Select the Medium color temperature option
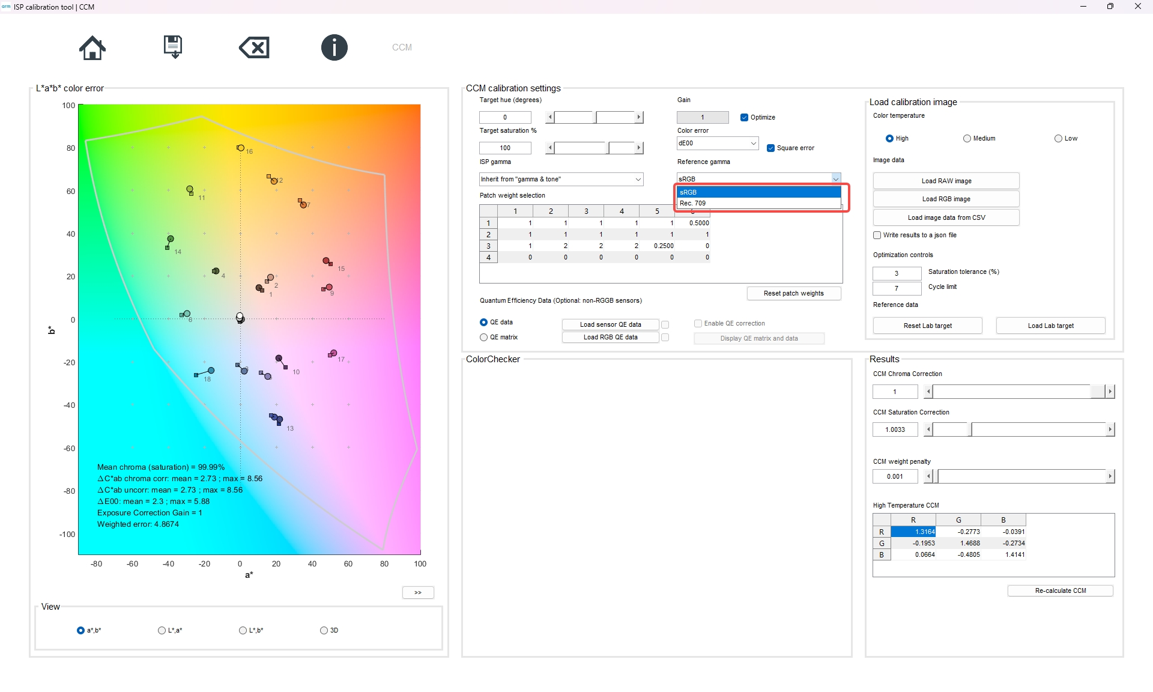 [x=967, y=138]
